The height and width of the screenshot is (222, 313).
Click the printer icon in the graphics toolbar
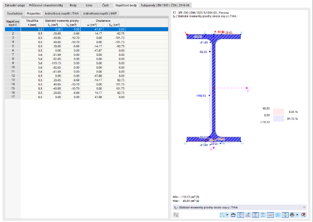pos(292,215)
